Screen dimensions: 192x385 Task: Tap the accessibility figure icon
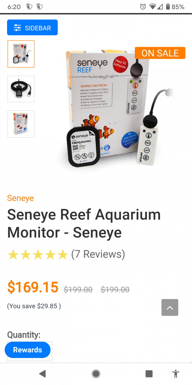point(175,373)
